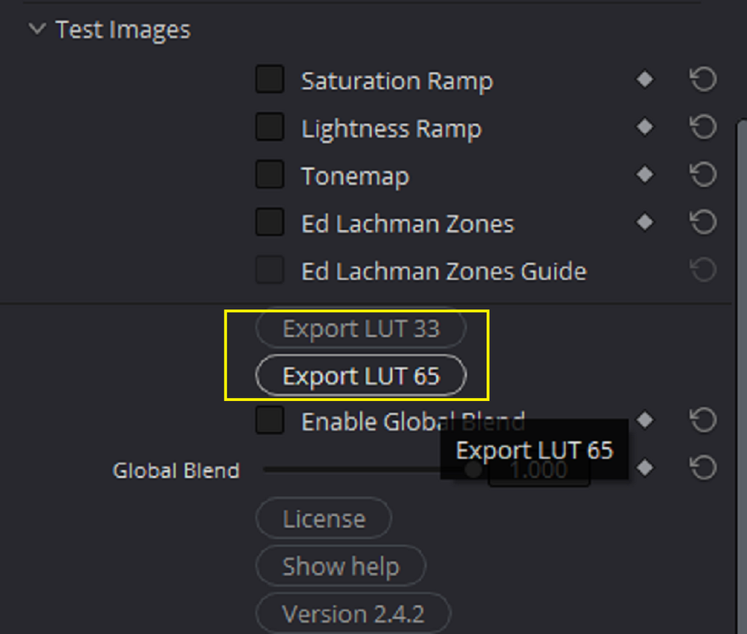Add keyframe for Saturation Ramp

coord(645,79)
